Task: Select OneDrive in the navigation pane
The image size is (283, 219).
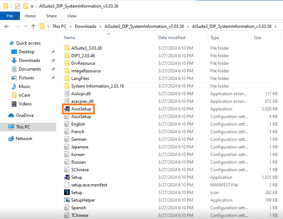Action: pyautogui.click(x=21, y=115)
